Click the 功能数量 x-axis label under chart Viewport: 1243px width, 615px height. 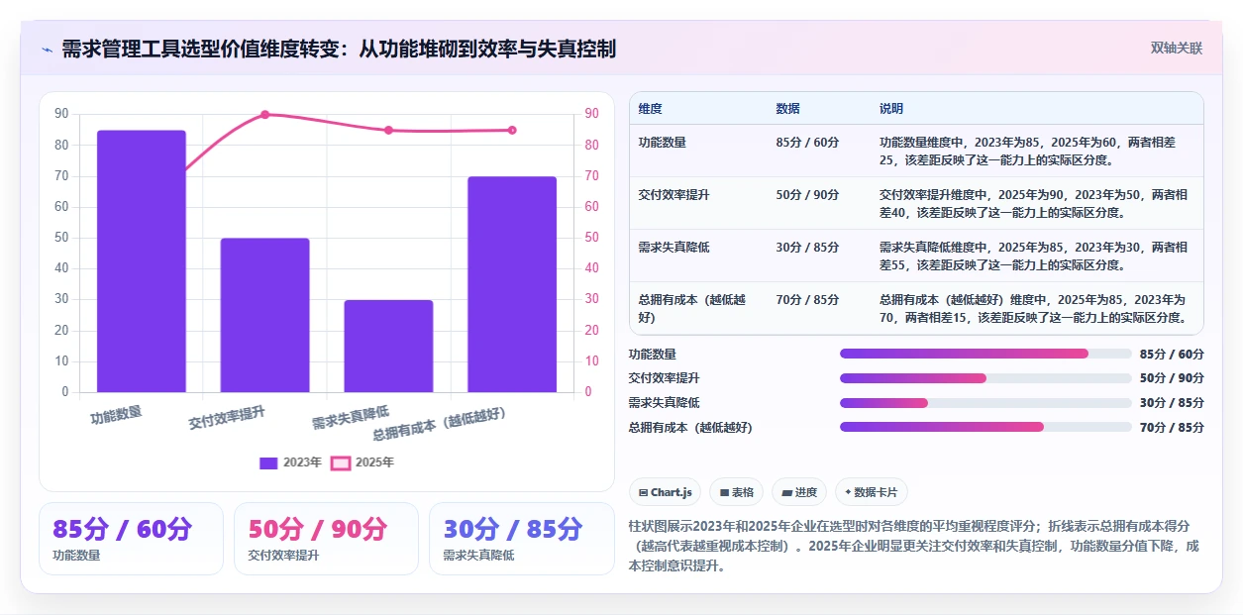coord(116,414)
